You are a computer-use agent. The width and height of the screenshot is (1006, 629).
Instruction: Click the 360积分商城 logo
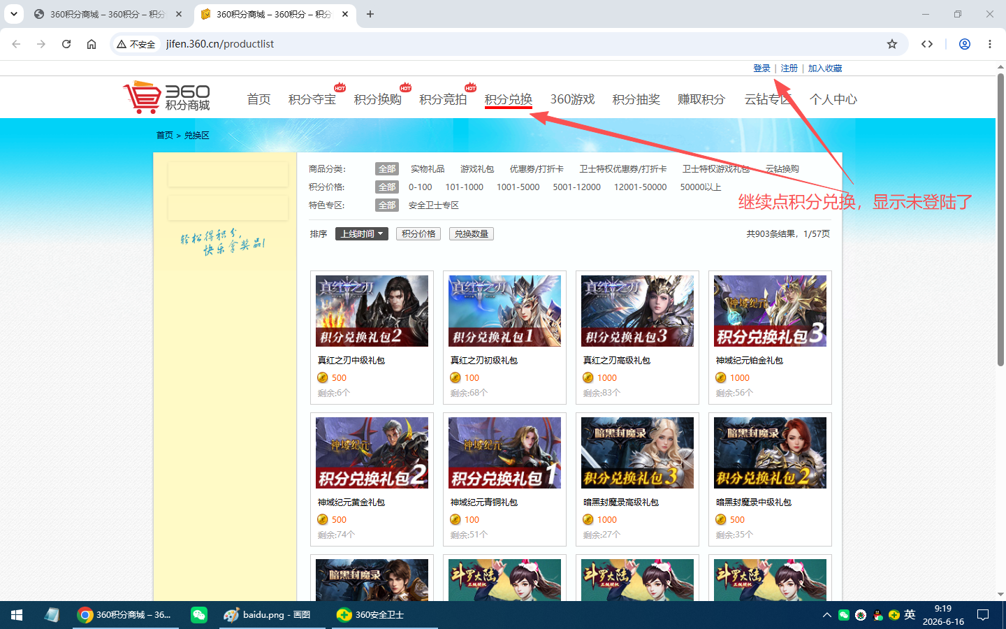coord(166,97)
